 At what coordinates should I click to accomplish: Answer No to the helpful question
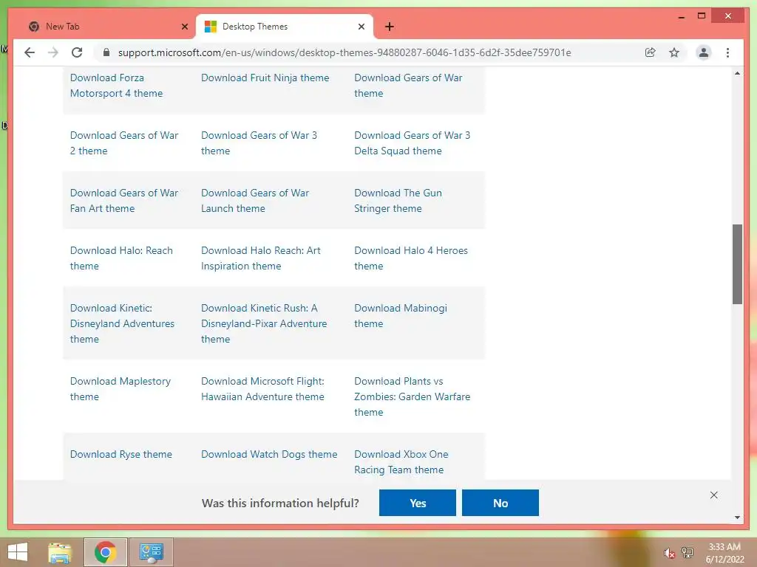click(500, 503)
